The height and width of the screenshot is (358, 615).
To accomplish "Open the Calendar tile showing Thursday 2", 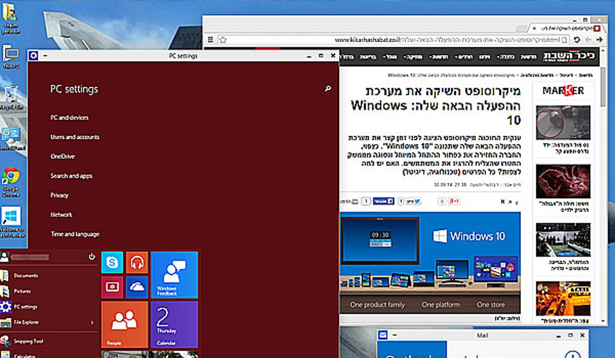I will tap(174, 325).
